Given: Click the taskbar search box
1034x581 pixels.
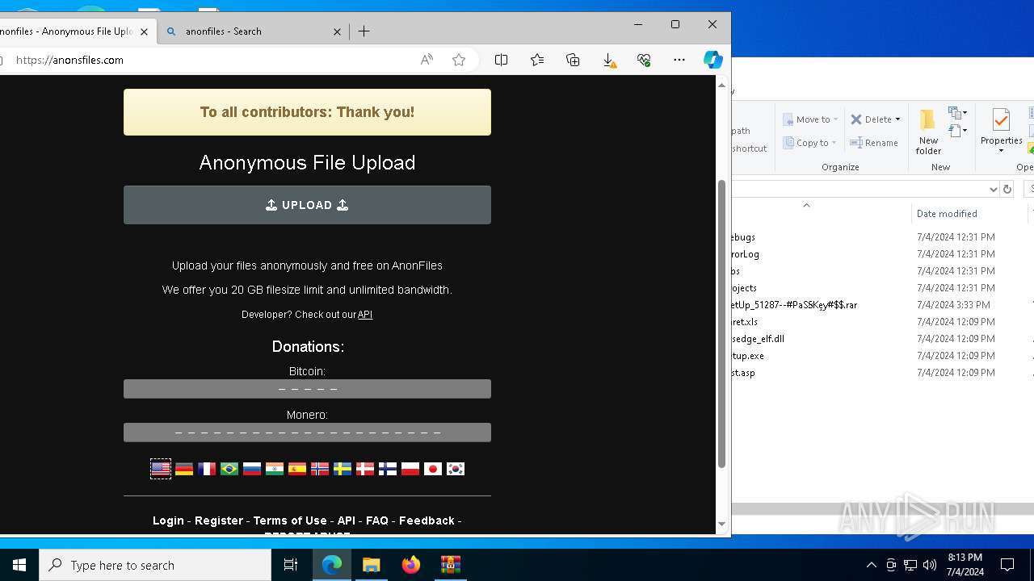Looking at the screenshot, I should pos(155,565).
